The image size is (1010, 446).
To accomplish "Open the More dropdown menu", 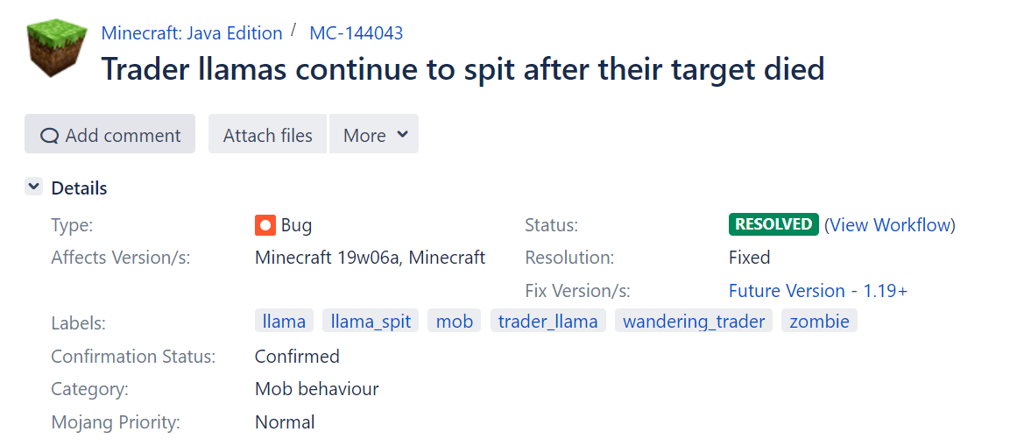I will click(374, 135).
